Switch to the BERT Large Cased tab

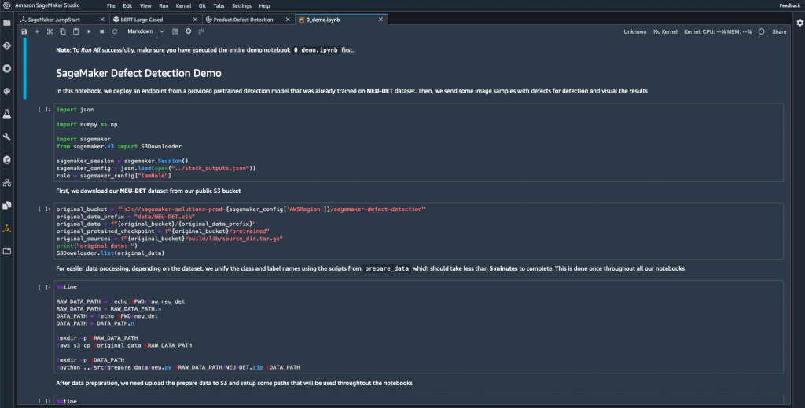155,20
